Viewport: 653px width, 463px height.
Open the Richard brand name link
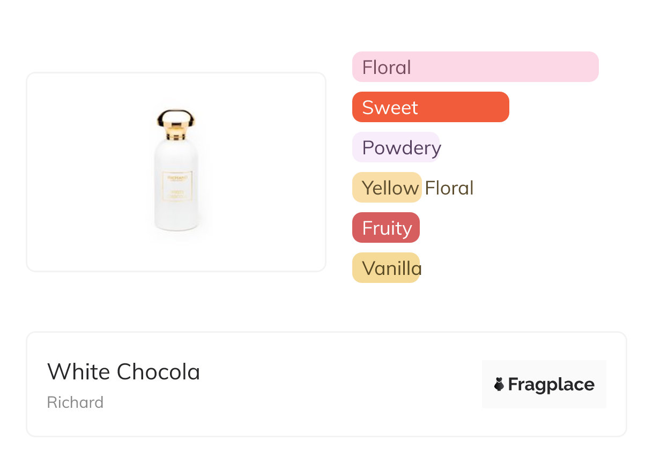click(75, 402)
